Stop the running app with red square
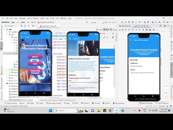Image resolution: width=173 pixels, height=130 pixels. 148,22
